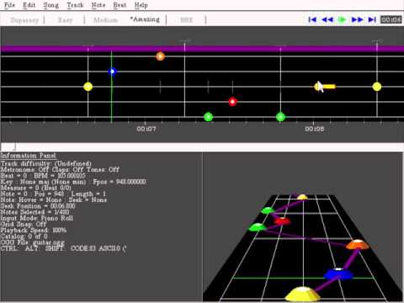
Task: Skip to the song end button
Action: click(372, 19)
